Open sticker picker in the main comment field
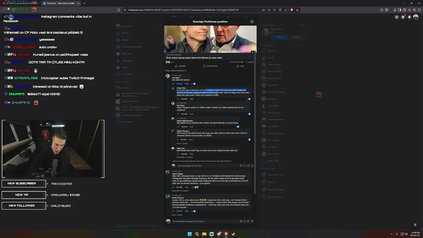 [x=252, y=221]
